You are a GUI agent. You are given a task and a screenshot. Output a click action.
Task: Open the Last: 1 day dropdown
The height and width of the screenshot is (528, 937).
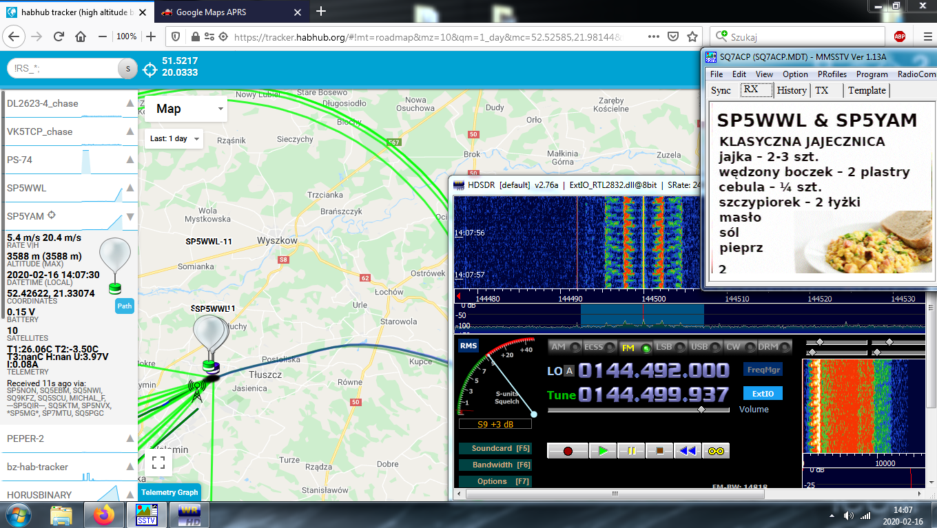(x=175, y=138)
